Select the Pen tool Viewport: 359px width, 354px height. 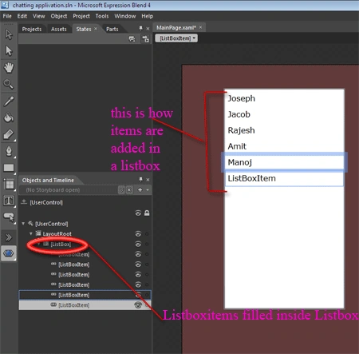pyautogui.click(x=9, y=151)
